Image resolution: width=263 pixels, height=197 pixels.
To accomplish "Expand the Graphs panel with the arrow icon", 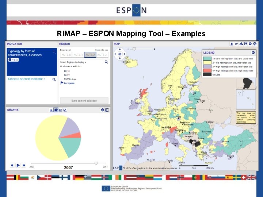I will point(107,110).
